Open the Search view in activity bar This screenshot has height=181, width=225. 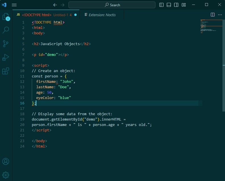6,30
